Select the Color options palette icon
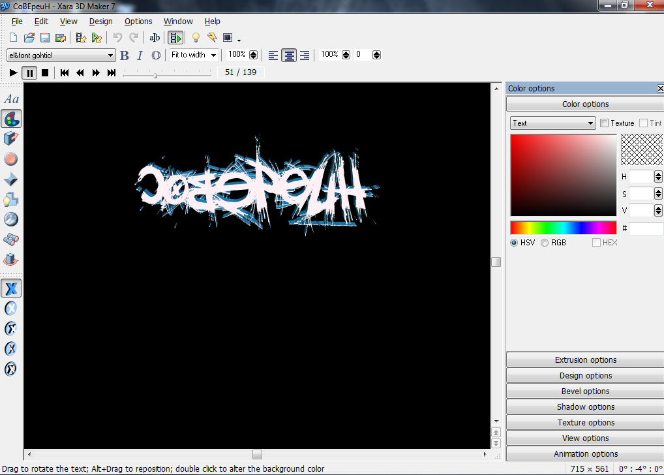This screenshot has width=664, height=475. click(11, 119)
